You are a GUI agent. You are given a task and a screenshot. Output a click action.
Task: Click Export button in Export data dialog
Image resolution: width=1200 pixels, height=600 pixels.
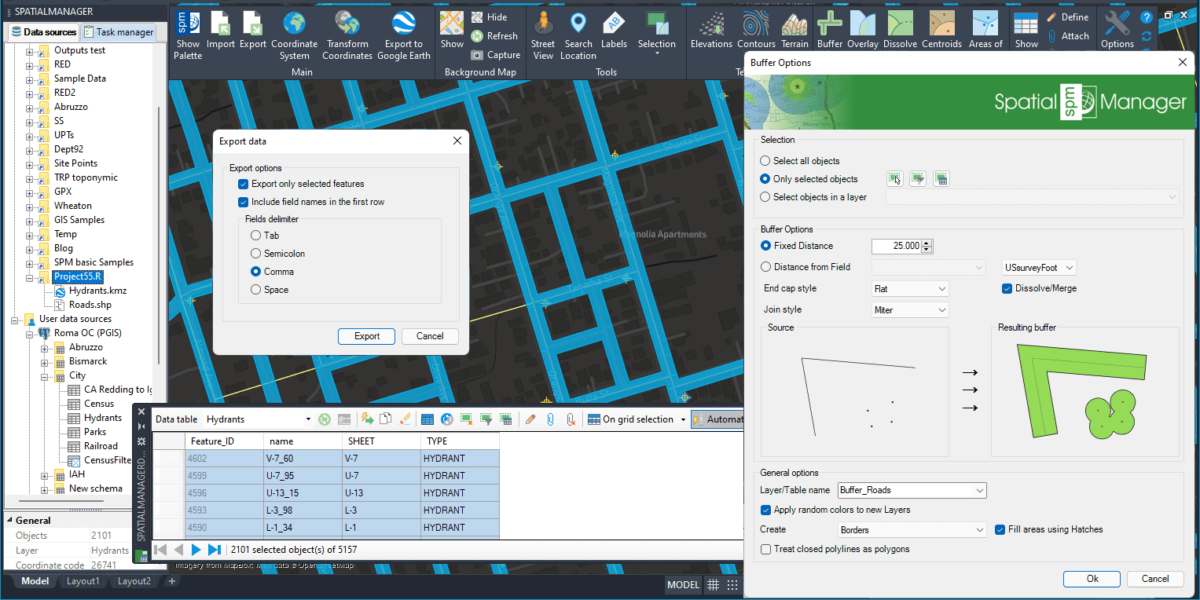pos(367,336)
